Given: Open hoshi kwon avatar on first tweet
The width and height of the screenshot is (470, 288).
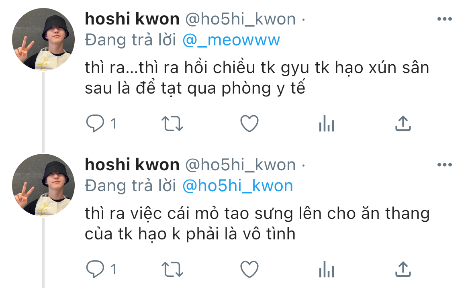Looking at the screenshot, I should tap(43, 39).
